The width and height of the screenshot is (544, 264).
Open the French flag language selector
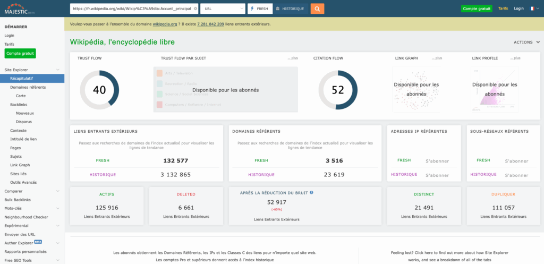point(533,8)
